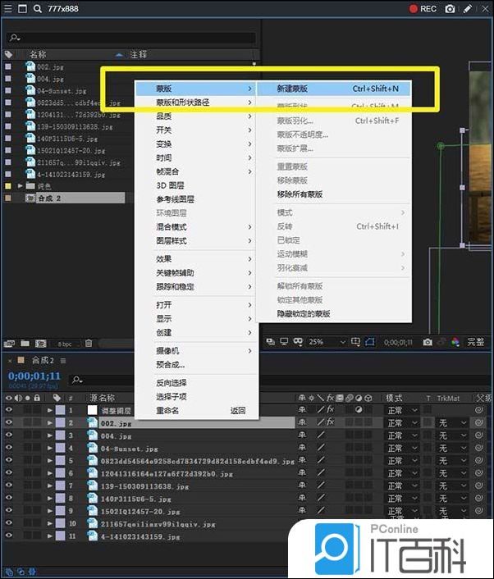Click the camera screenshot icon in top bar
Screen dimensions: 494x579
[450, 9]
